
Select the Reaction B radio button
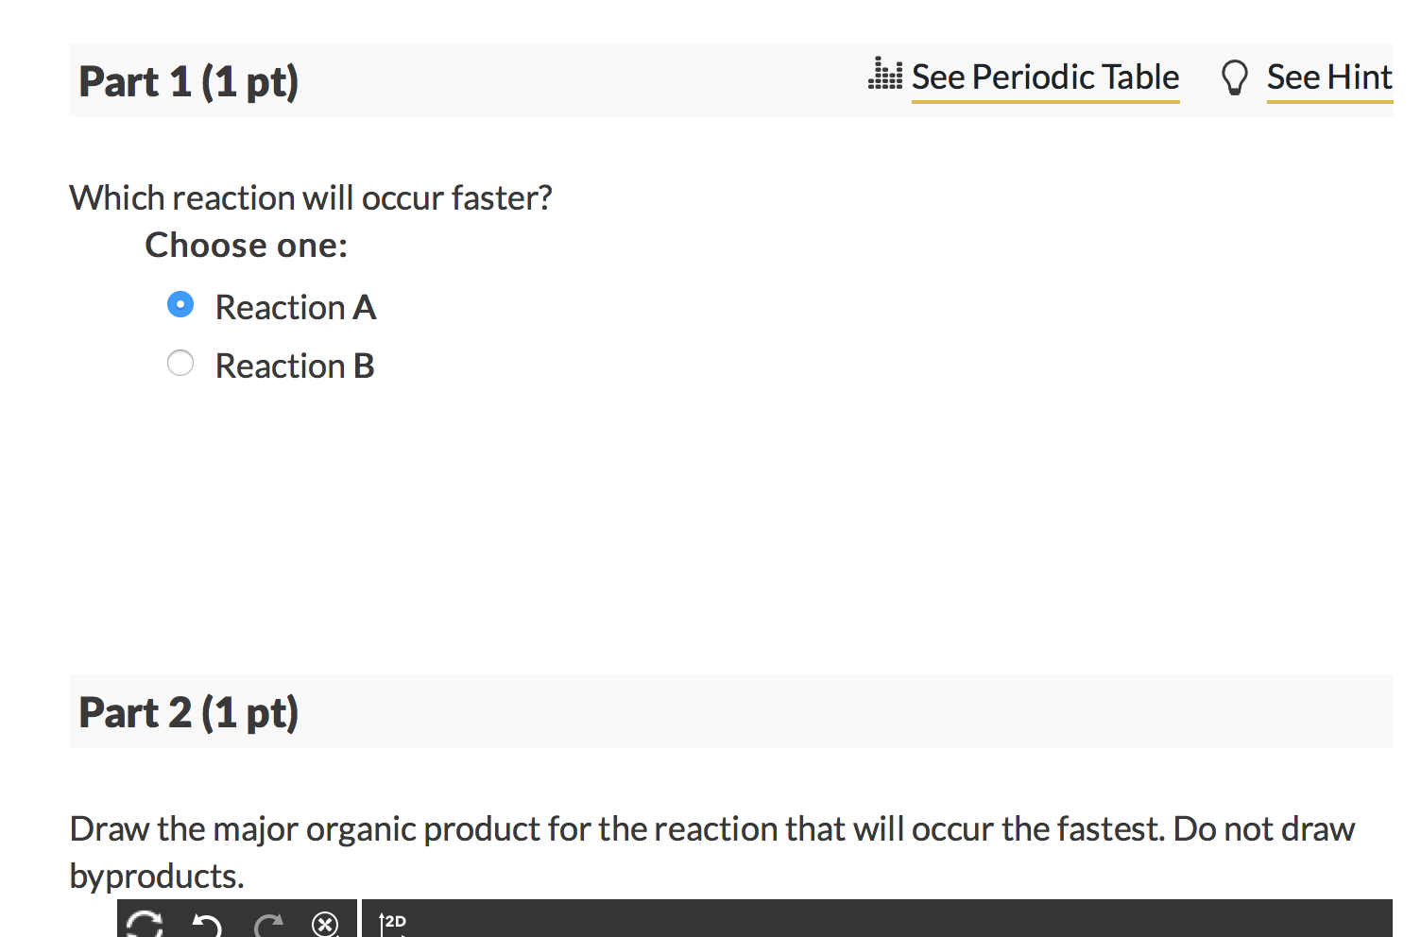pos(180,363)
